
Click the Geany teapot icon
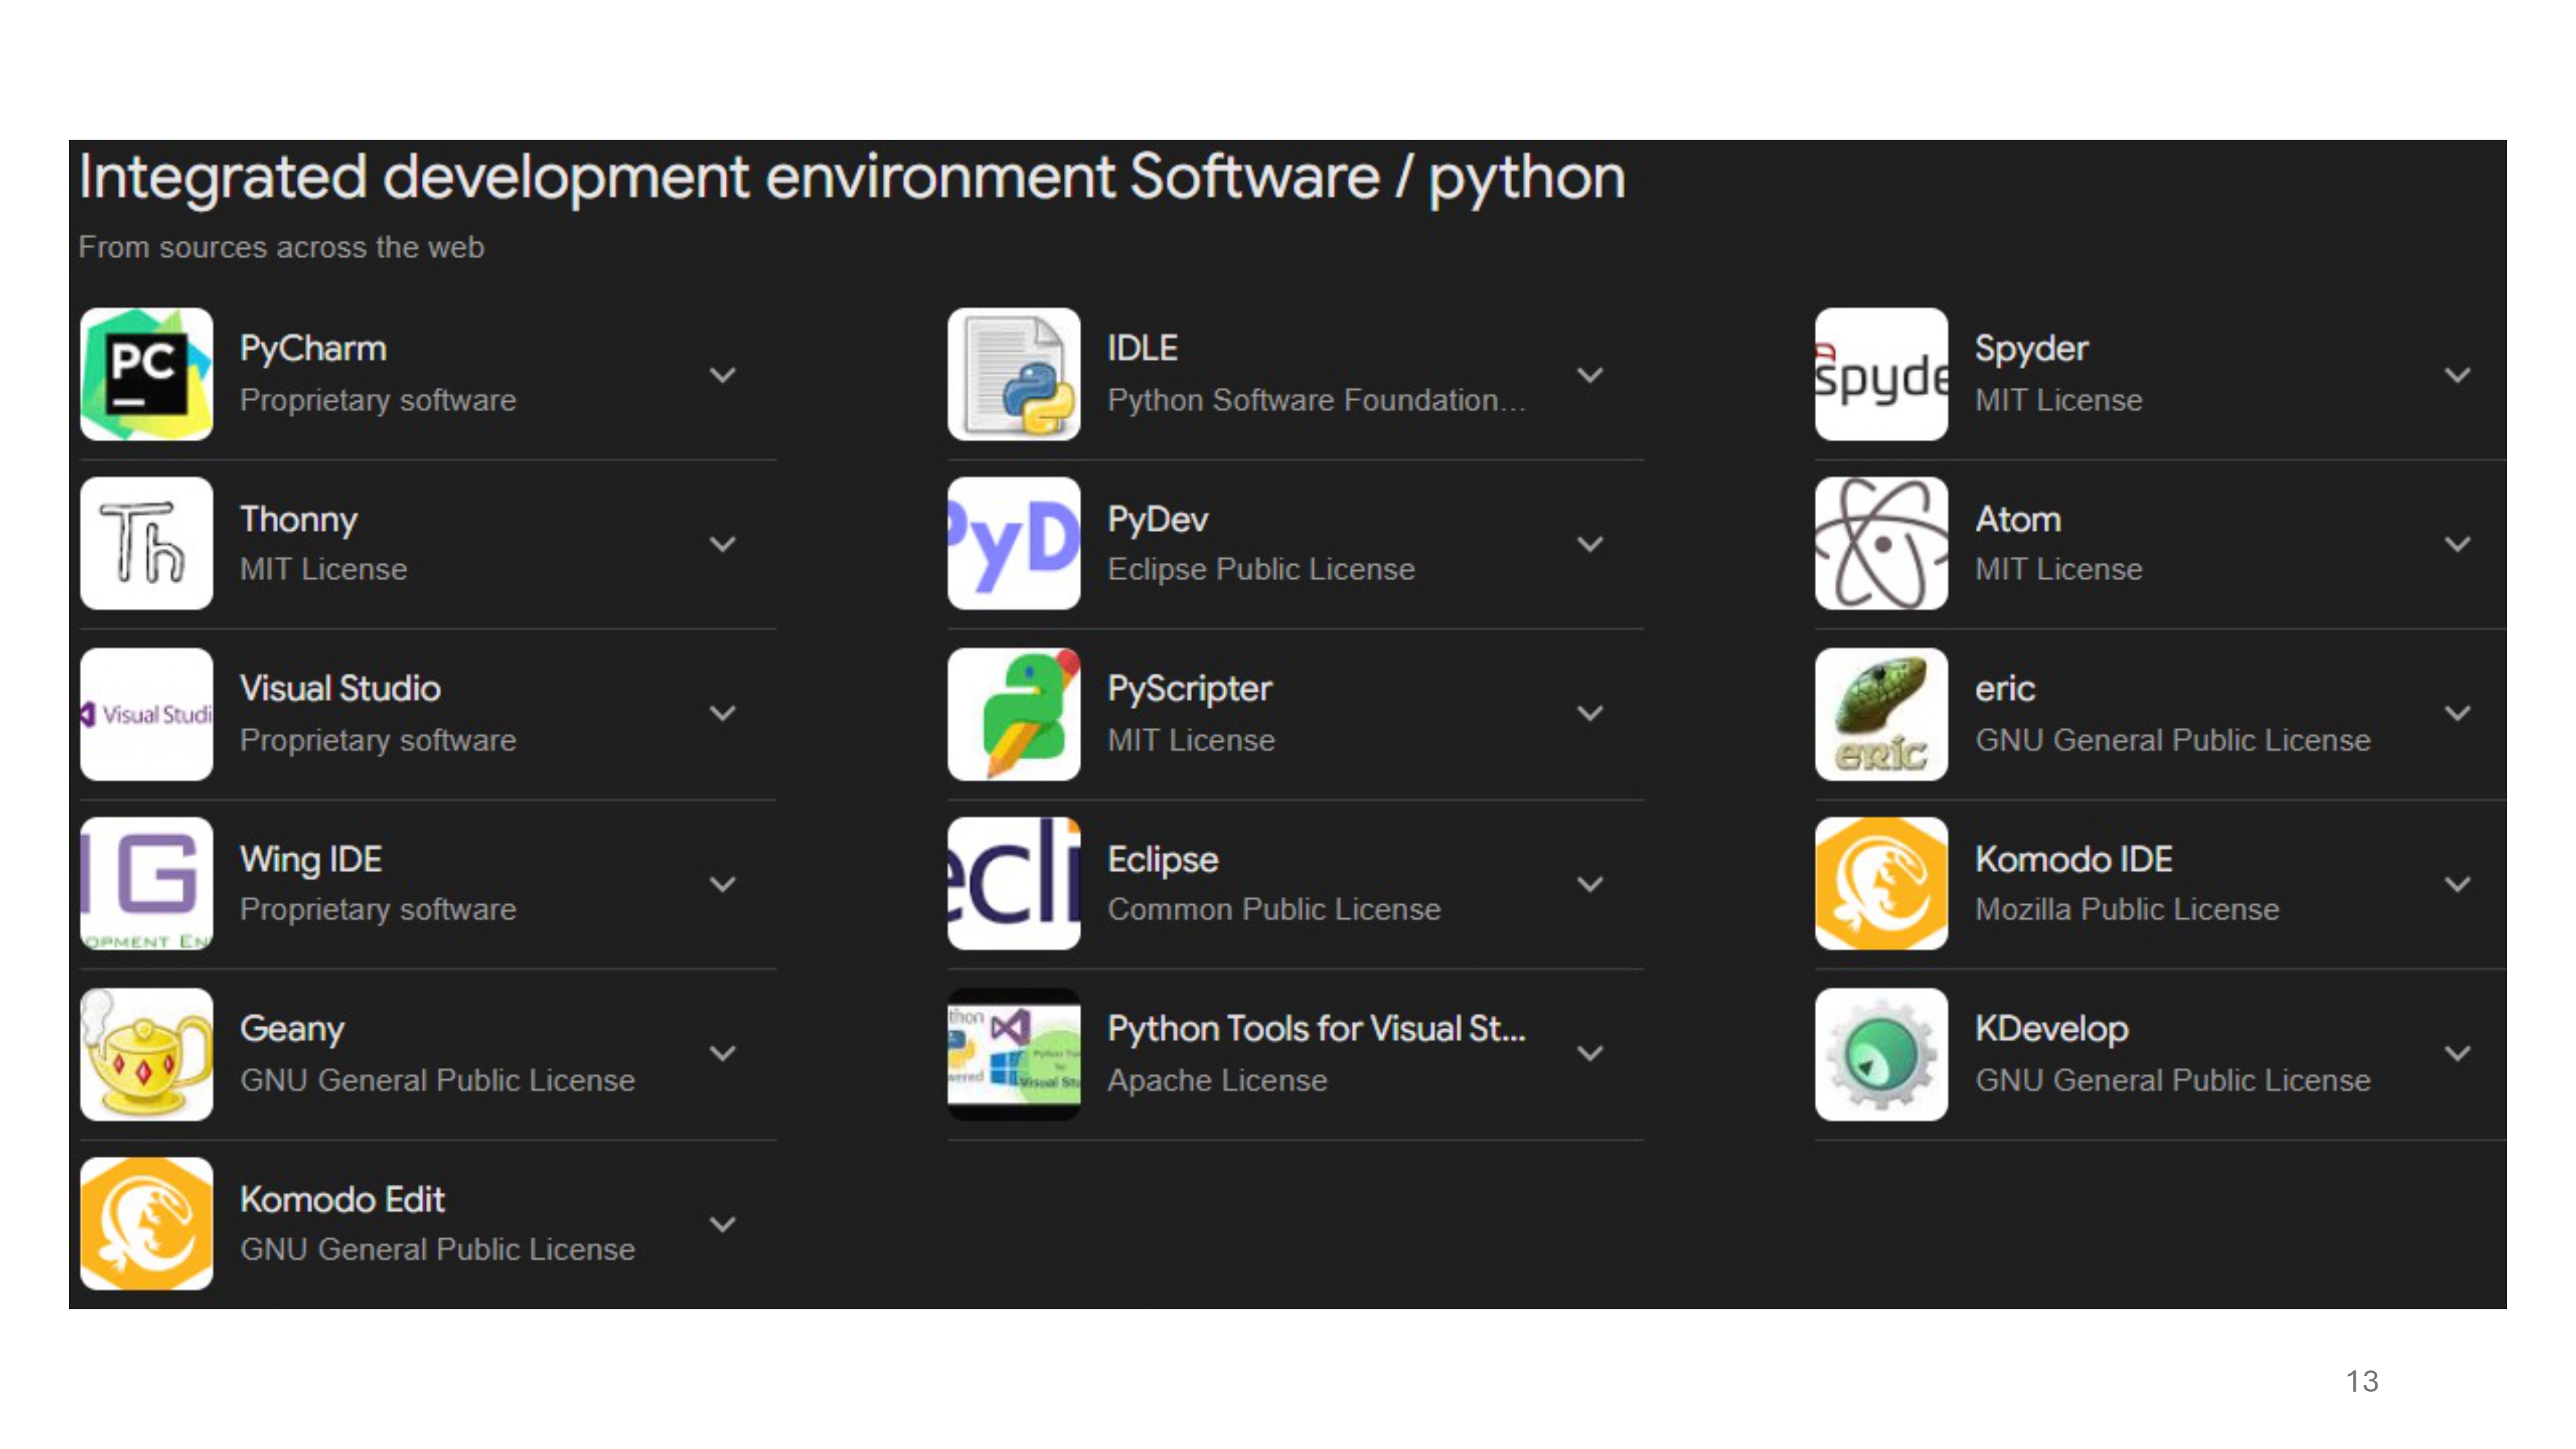click(x=146, y=1054)
